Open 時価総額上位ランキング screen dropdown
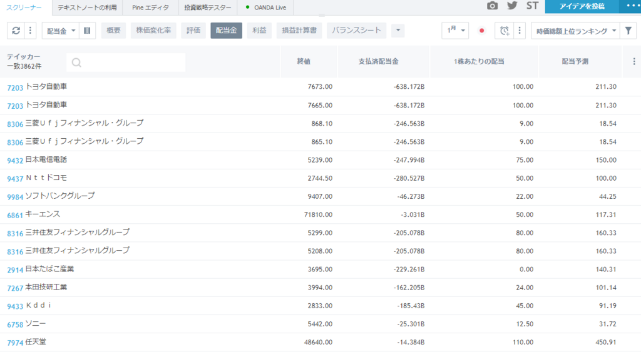The image size is (641, 352). [x=576, y=31]
